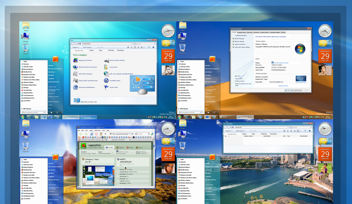352x204 pixels.
Task: Expand the Organize dropdown in Recycle Bin window
Action: click(229, 131)
